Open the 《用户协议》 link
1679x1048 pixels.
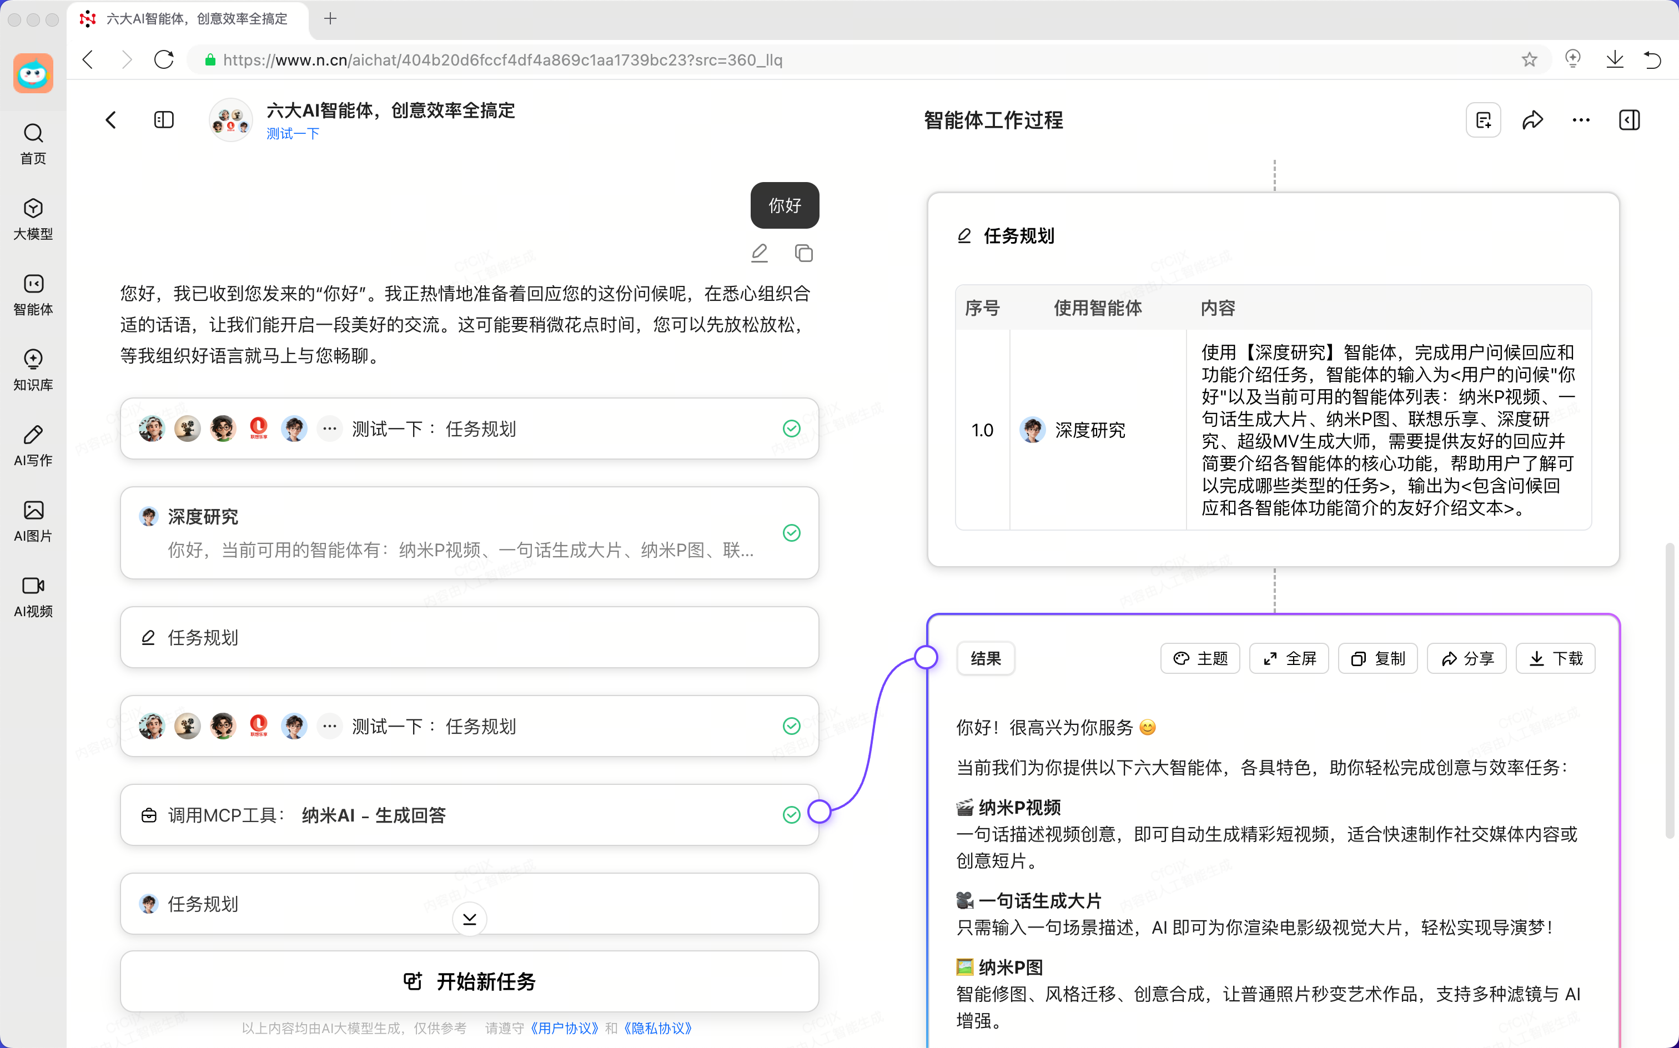pyautogui.click(x=564, y=1028)
